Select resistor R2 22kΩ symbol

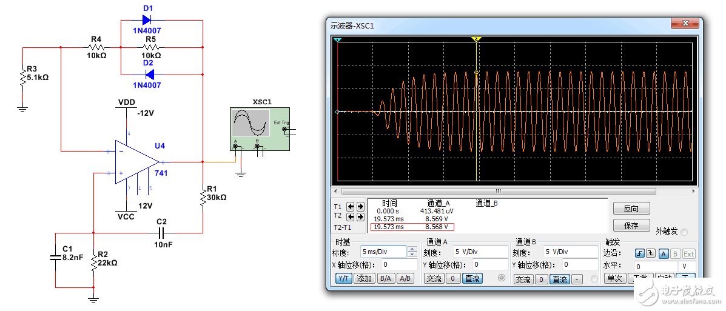click(93, 262)
